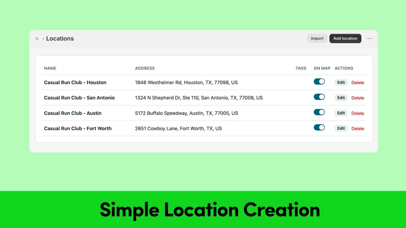Delete the San Antonio location
Screen dimensions: 406x228
[x=358, y=98]
